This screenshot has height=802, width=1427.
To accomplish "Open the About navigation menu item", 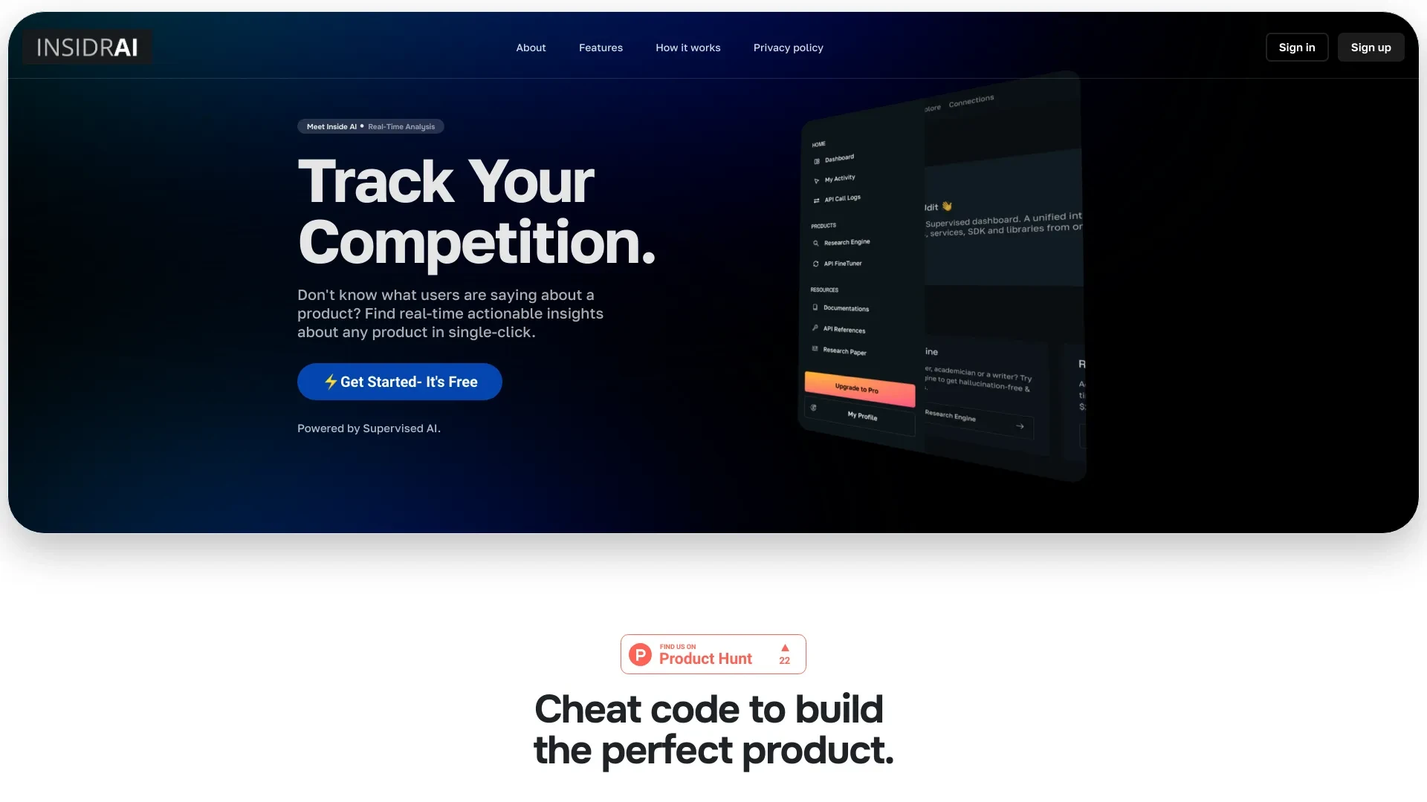I will coord(530,47).
